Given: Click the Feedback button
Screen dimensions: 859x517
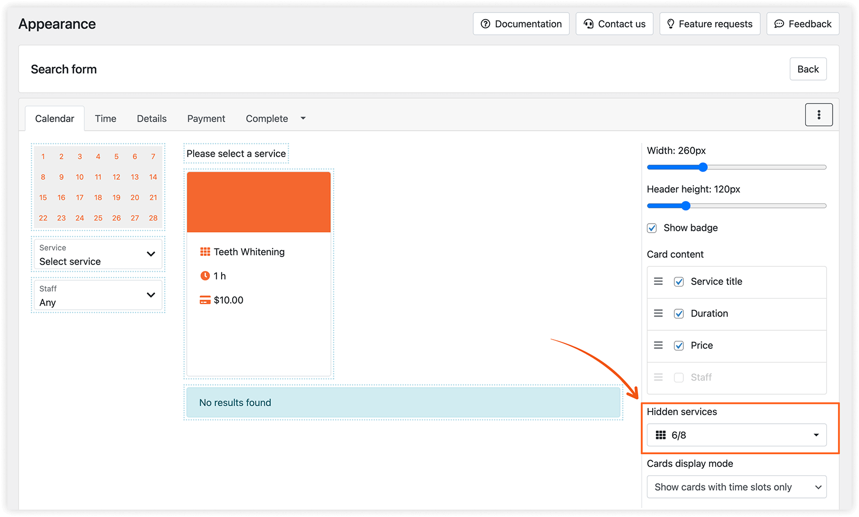Looking at the screenshot, I should tap(803, 23).
